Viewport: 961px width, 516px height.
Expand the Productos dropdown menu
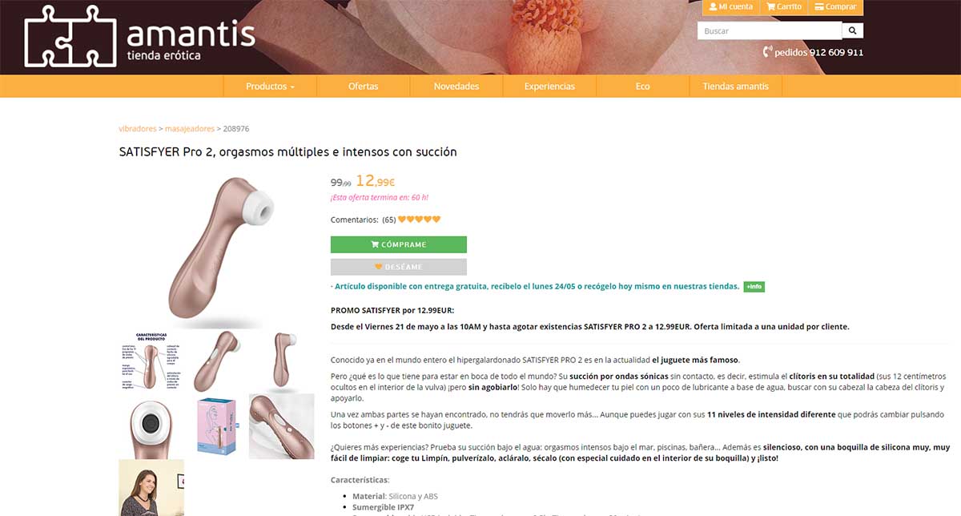pyautogui.click(x=270, y=87)
